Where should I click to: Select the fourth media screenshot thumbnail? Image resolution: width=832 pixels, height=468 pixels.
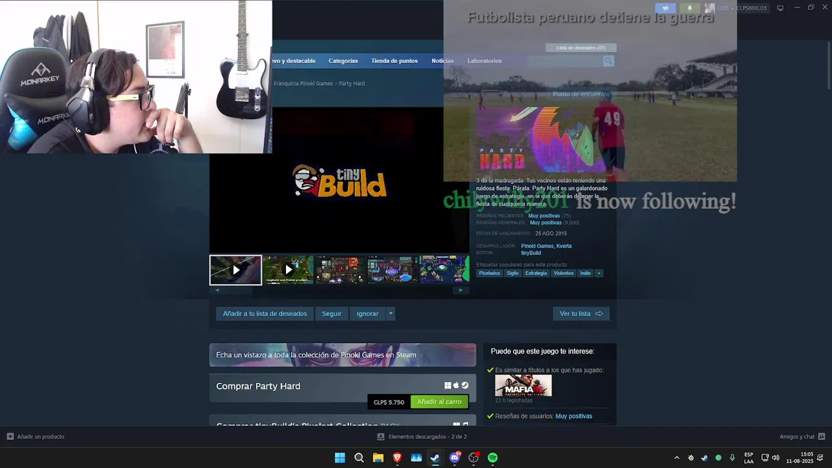[392, 270]
